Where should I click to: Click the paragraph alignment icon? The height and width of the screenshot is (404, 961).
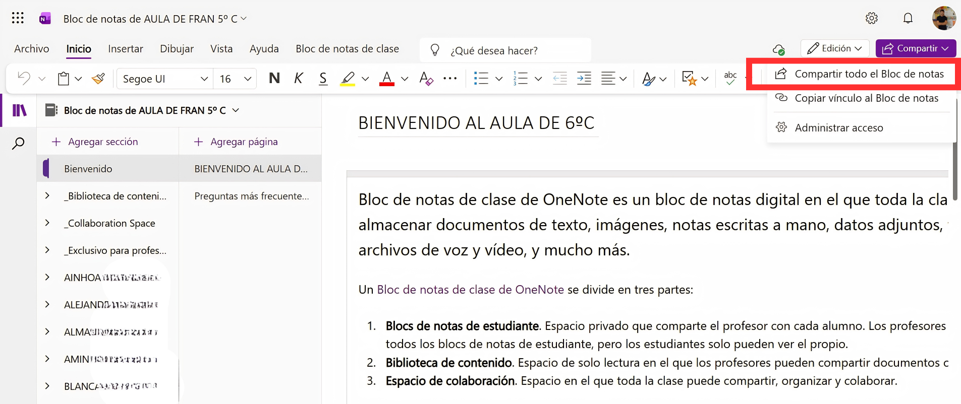point(608,79)
